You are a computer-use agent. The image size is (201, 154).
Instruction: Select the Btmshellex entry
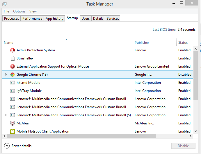25,58
